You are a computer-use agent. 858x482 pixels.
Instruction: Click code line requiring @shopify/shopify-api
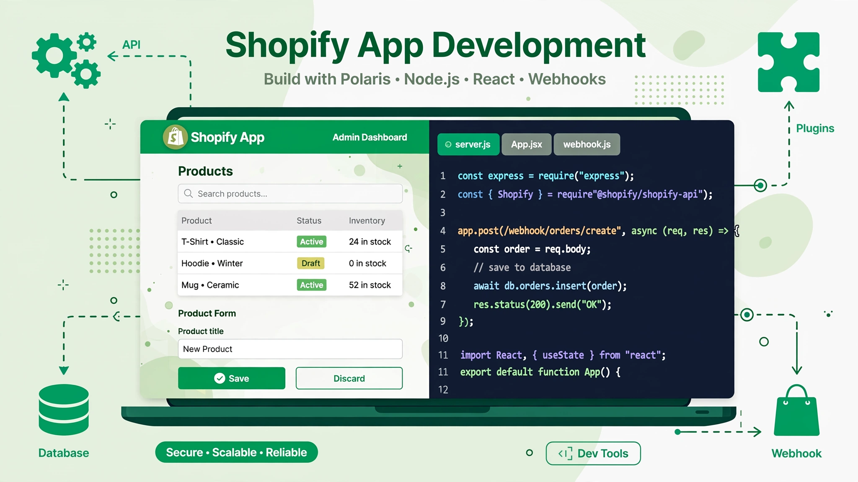tap(585, 194)
